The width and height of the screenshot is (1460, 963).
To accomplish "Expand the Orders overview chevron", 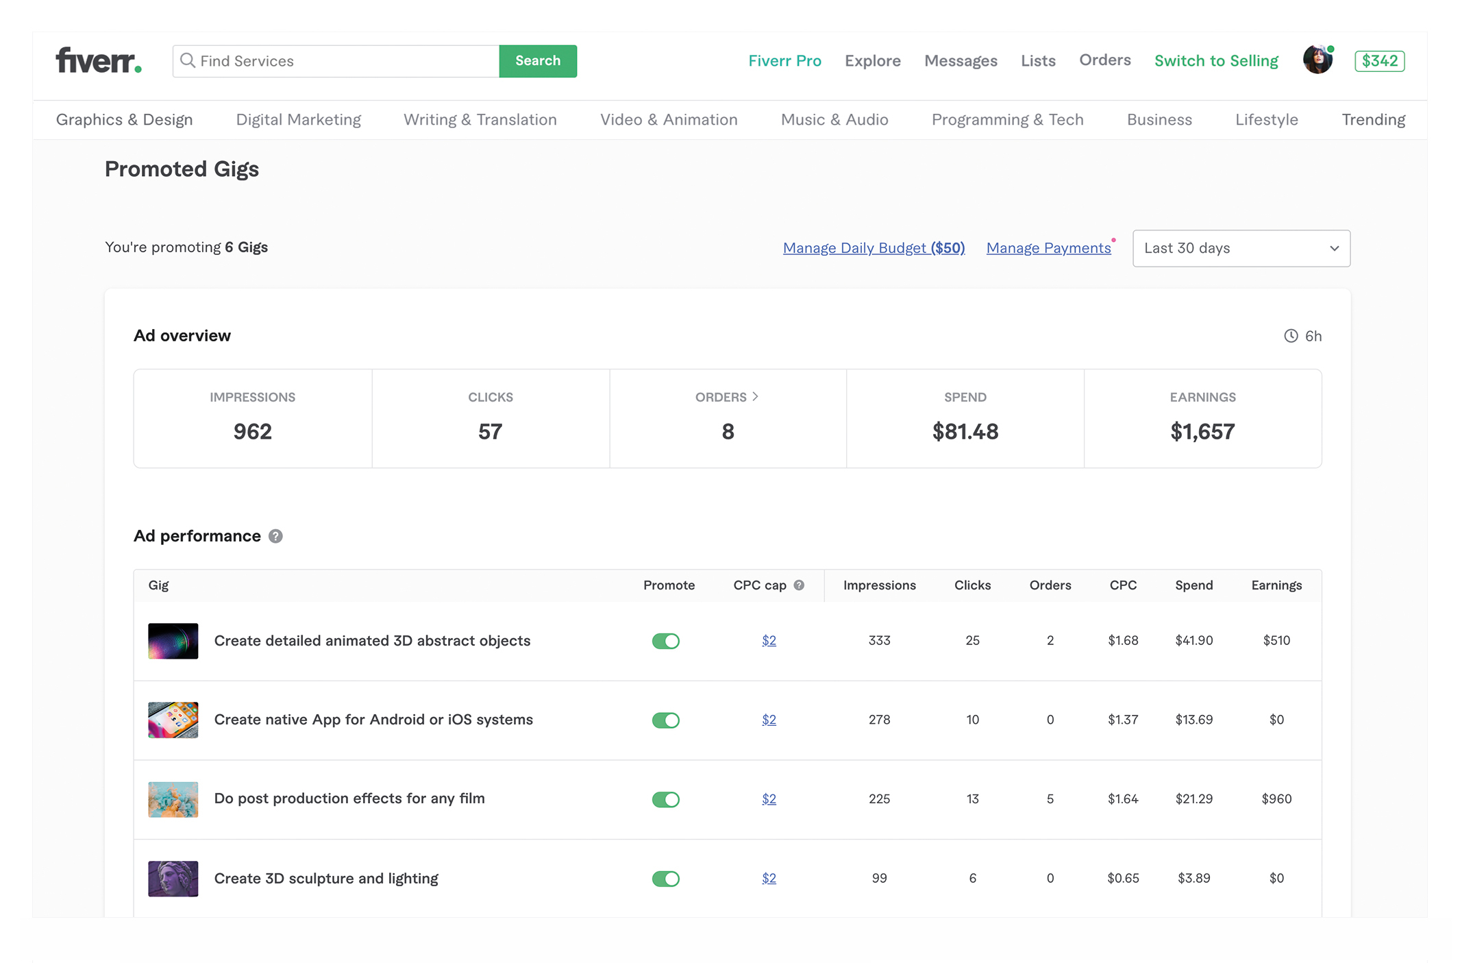I will pos(755,397).
